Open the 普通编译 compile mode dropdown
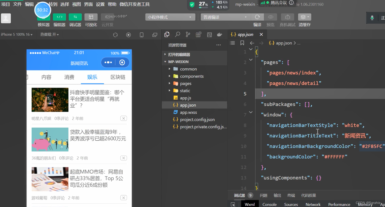The height and width of the screenshot is (207, 385). click(226, 17)
